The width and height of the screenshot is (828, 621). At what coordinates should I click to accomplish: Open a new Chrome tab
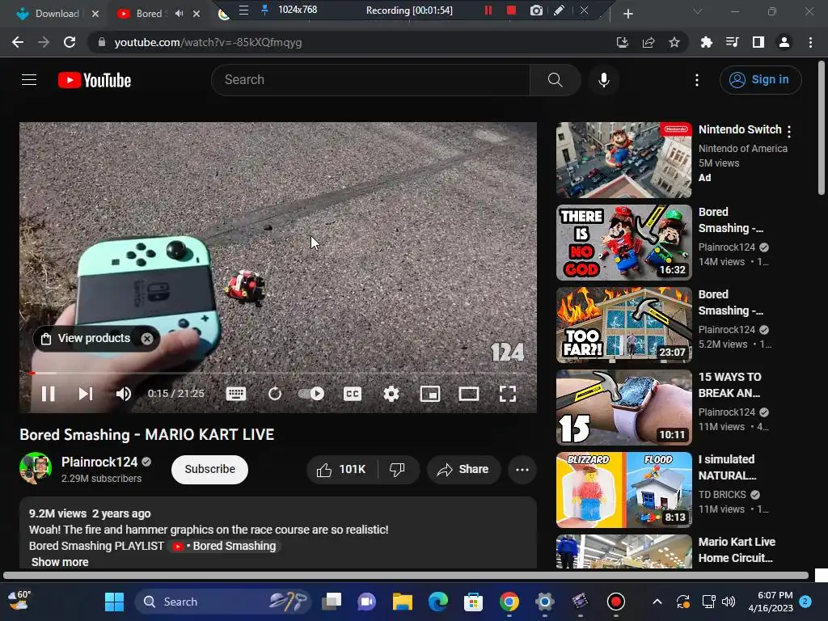click(627, 14)
